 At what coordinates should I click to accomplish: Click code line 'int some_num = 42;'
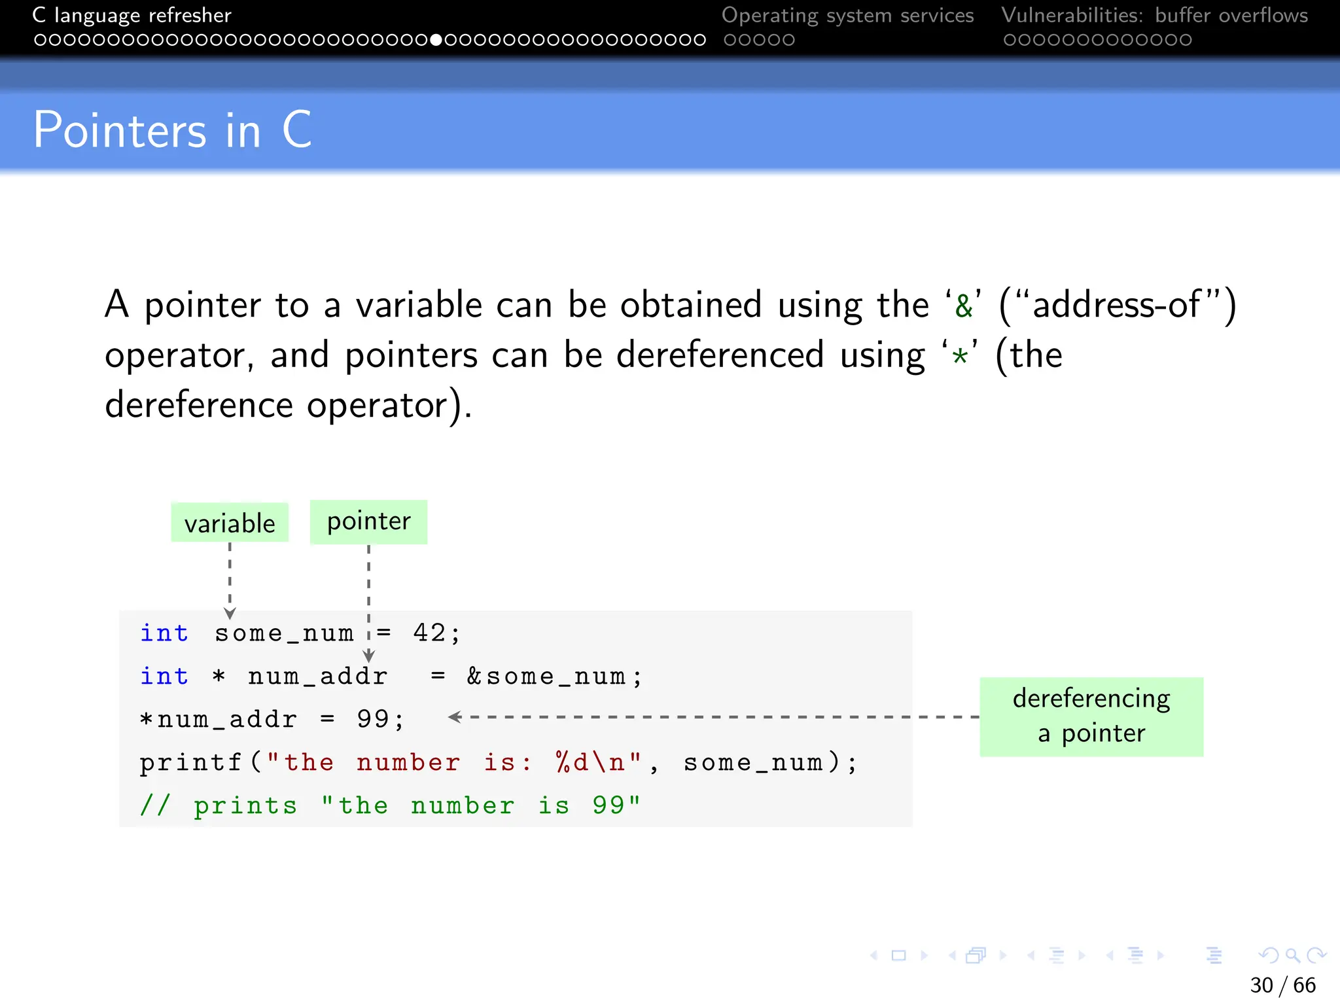pos(301,633)
